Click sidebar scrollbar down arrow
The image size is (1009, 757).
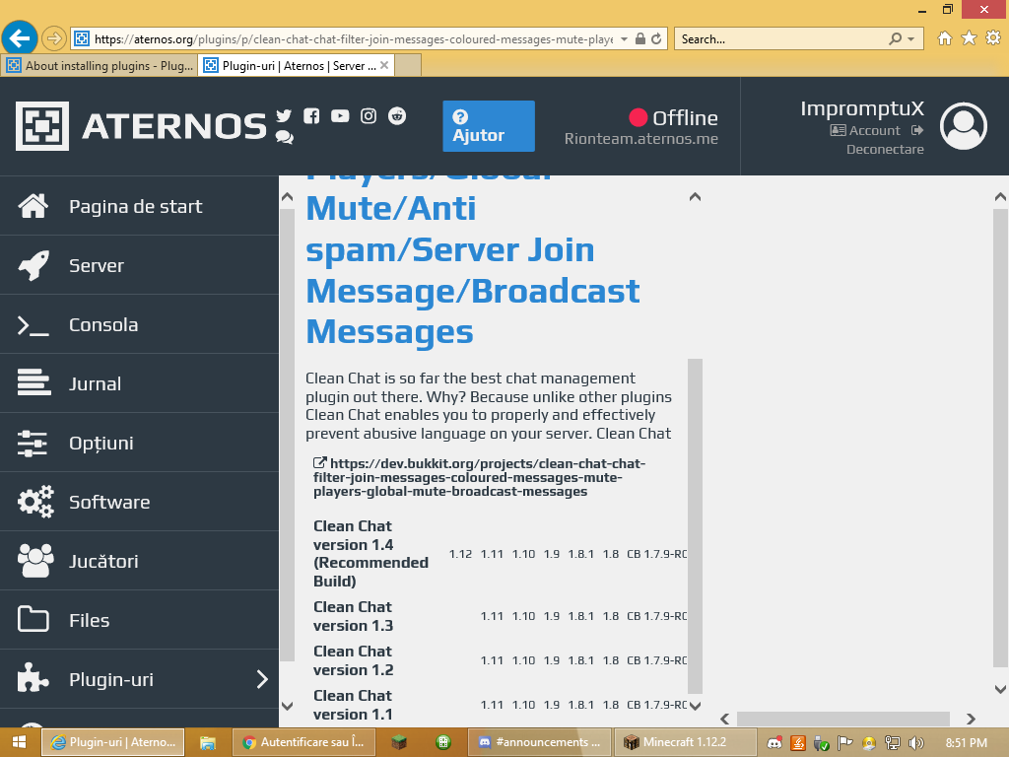288,706
